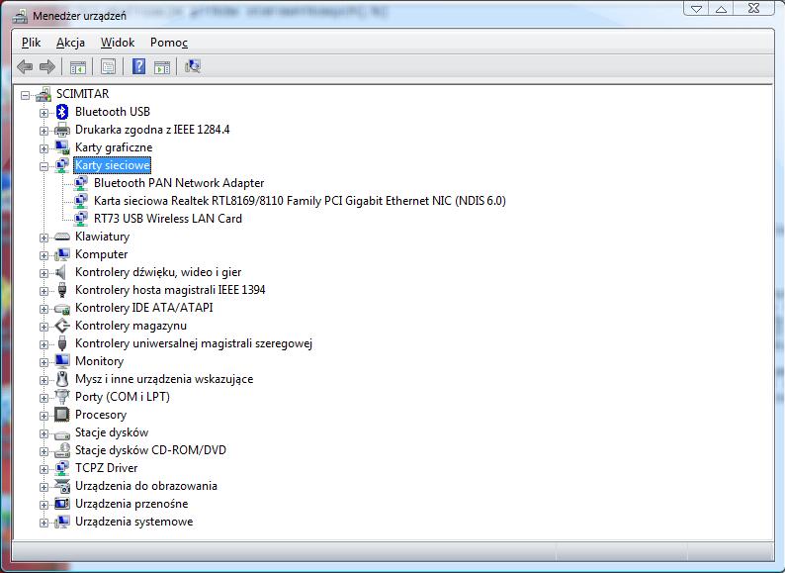The height and width of the screenshot is (573, 785).
Task: Click the Komputer category icon
Action: [x=62, y=254]
